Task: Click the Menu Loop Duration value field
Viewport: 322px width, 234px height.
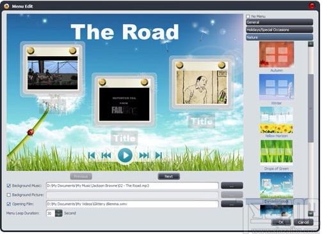Action: coord(51,213)
